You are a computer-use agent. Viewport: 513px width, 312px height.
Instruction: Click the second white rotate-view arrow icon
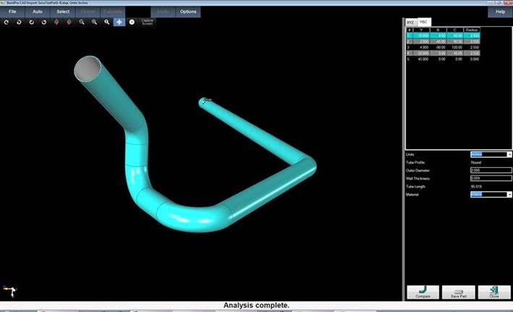(x=19, y=22)
